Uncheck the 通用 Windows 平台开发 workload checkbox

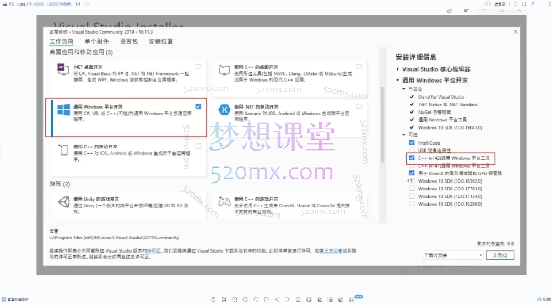coord(198,106)
